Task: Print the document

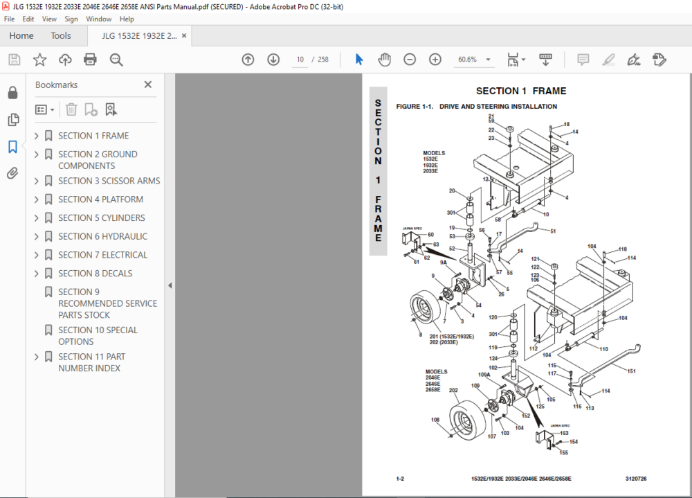Action: [x=91, y=60]
